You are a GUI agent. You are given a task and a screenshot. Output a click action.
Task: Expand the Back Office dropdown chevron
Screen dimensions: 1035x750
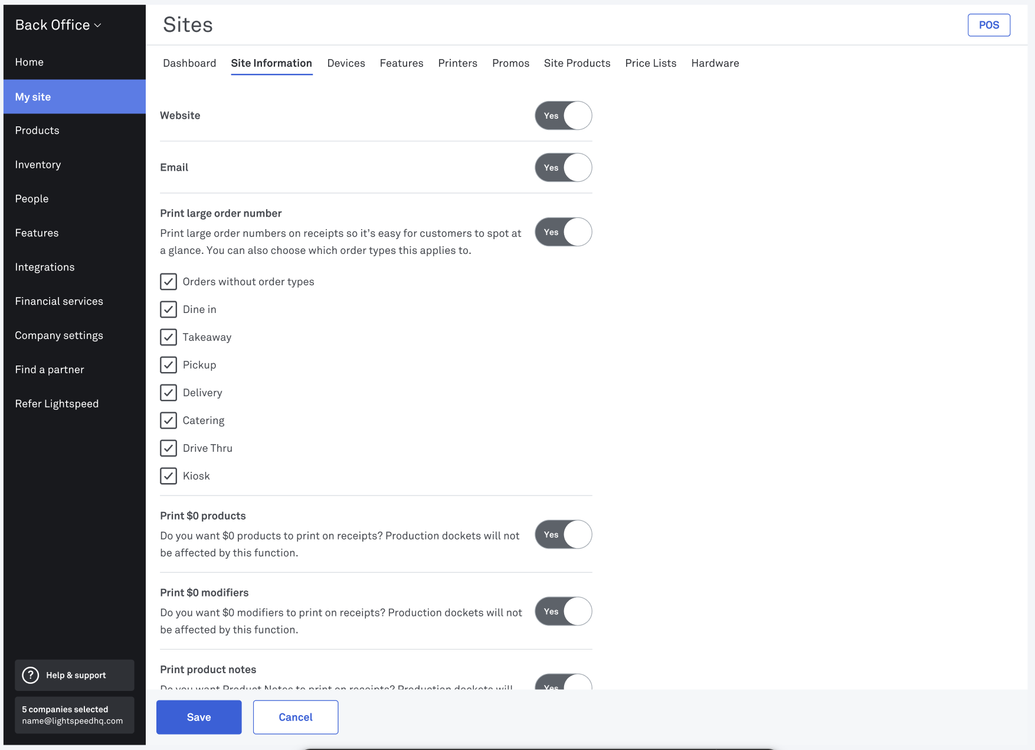pos(98,25)
